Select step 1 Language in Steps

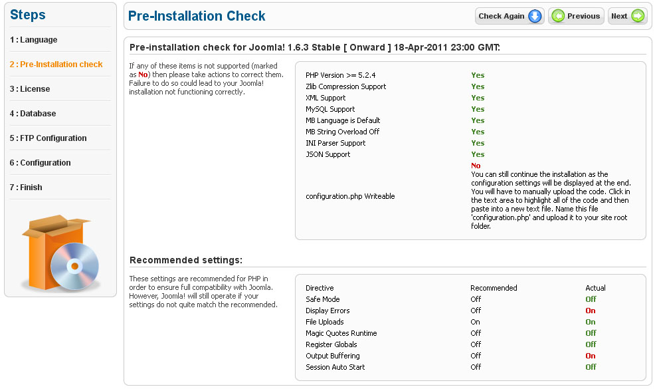pyautogui.click(x=33, y=40)
